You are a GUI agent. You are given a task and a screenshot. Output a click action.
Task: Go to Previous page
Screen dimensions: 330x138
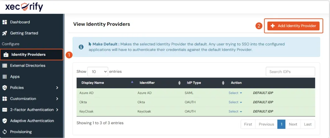click(266, 124)
